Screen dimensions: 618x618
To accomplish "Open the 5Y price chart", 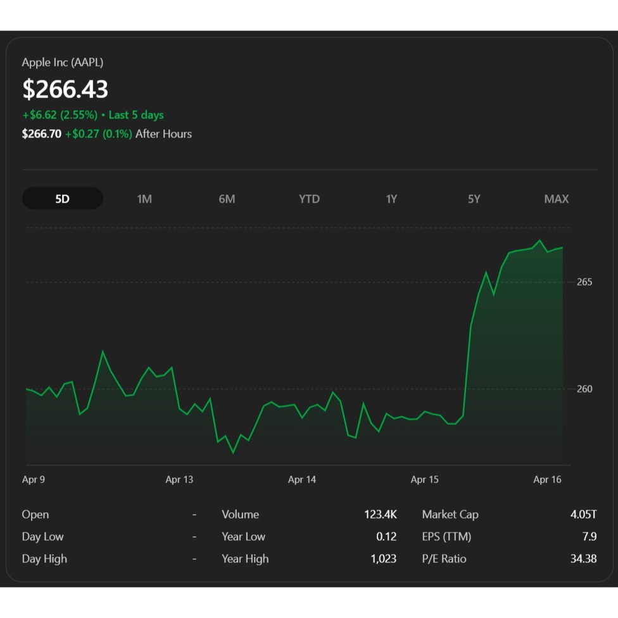I will pos(474,199).
